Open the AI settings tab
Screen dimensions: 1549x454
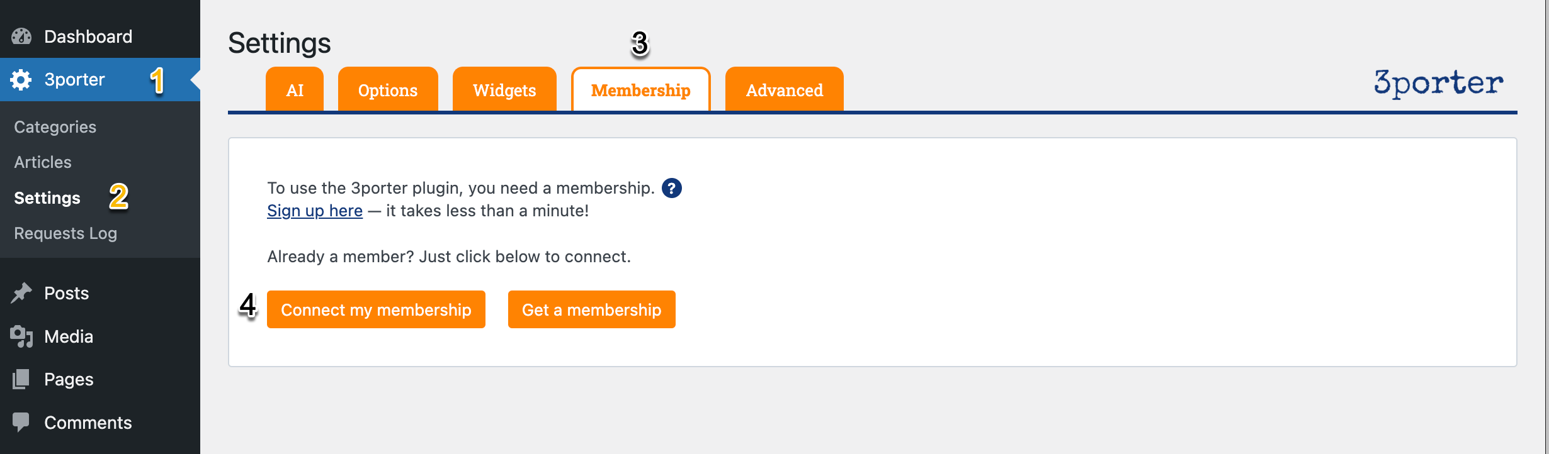tap(295, 90)
